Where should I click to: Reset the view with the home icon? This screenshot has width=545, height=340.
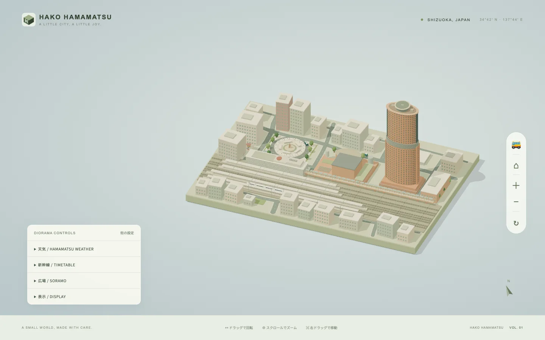(x=516, y=166)
